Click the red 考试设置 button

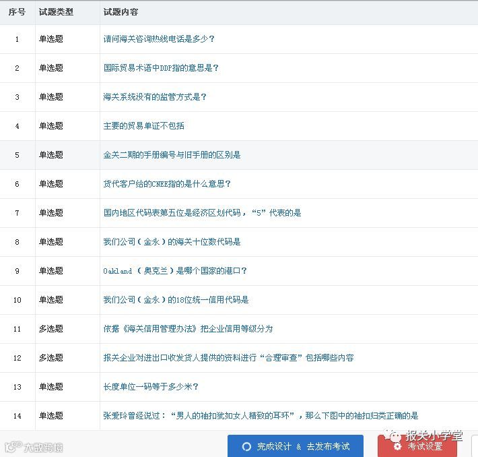click(x=417, y=446)
